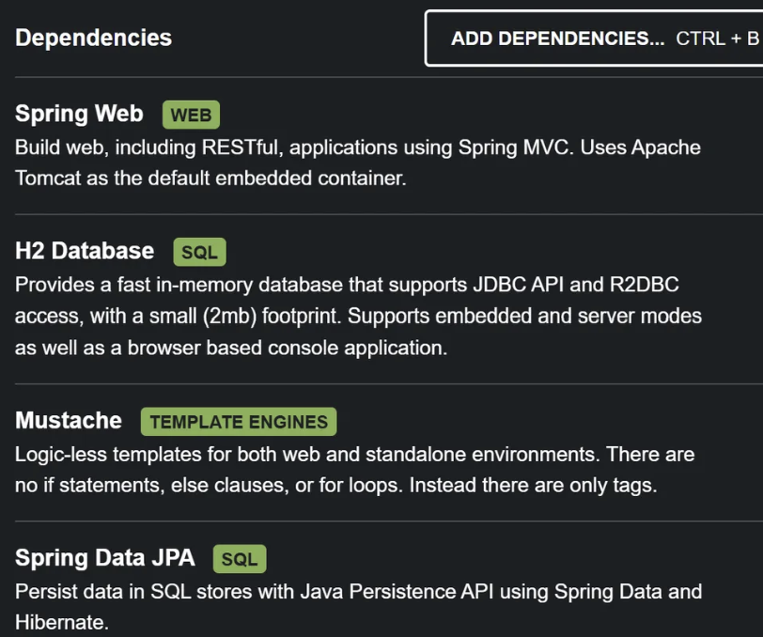Click the Spring Web description mentioning RESTful
This screenshot has width=763, height=637.
click(357, 148)
